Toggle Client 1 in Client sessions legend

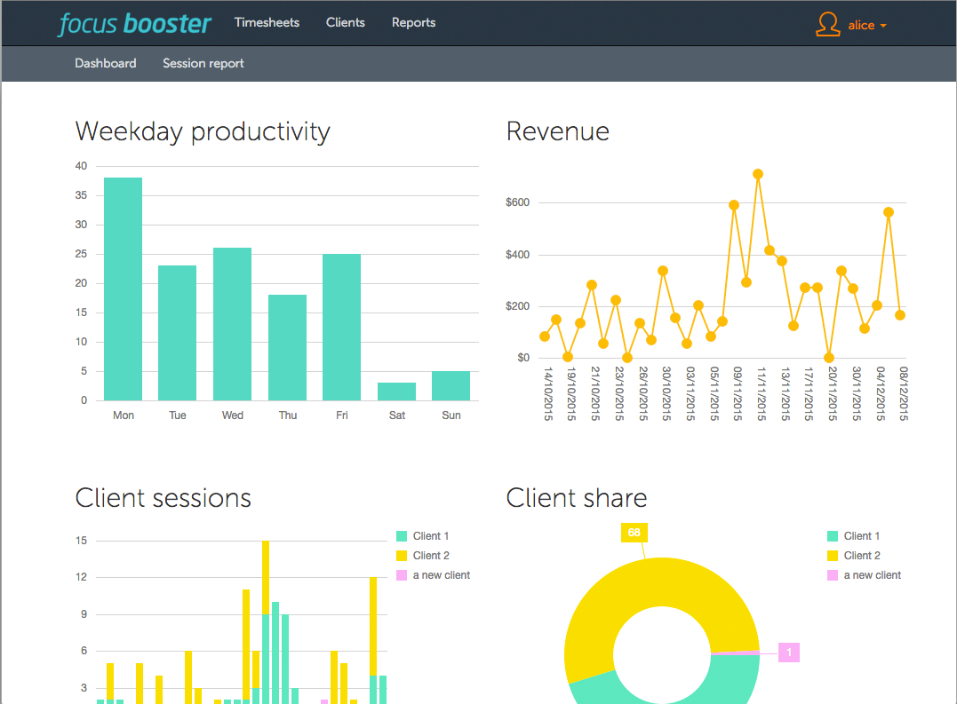[430, 536]
